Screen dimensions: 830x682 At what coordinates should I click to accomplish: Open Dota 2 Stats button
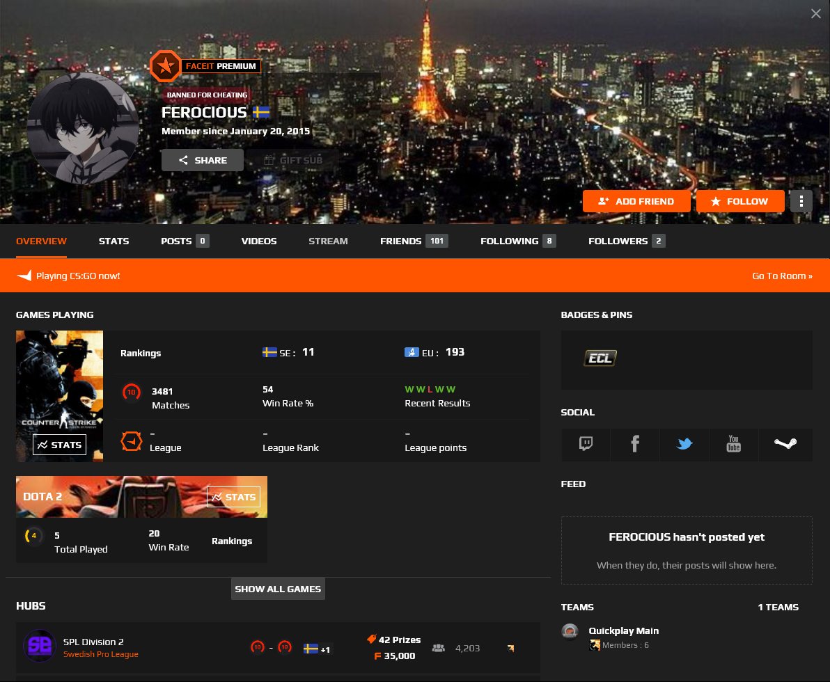[233, 497]
